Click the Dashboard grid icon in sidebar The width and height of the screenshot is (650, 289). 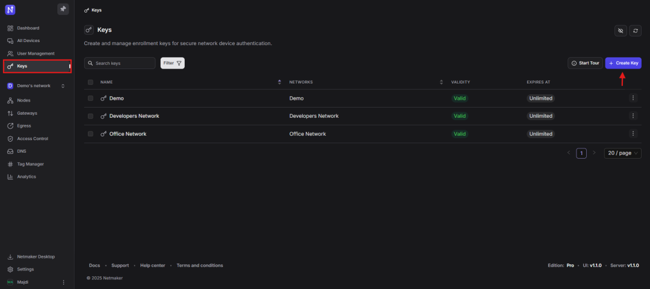coord(10,28)
